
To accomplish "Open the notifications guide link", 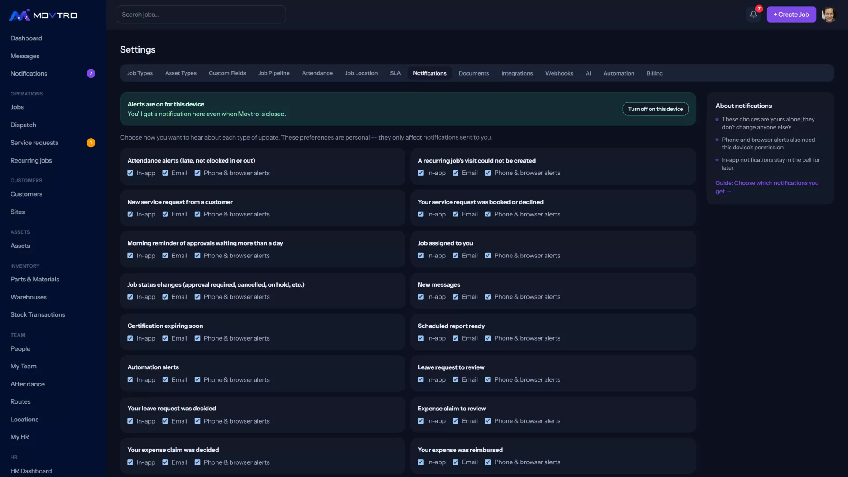I will tap(767, 187).
